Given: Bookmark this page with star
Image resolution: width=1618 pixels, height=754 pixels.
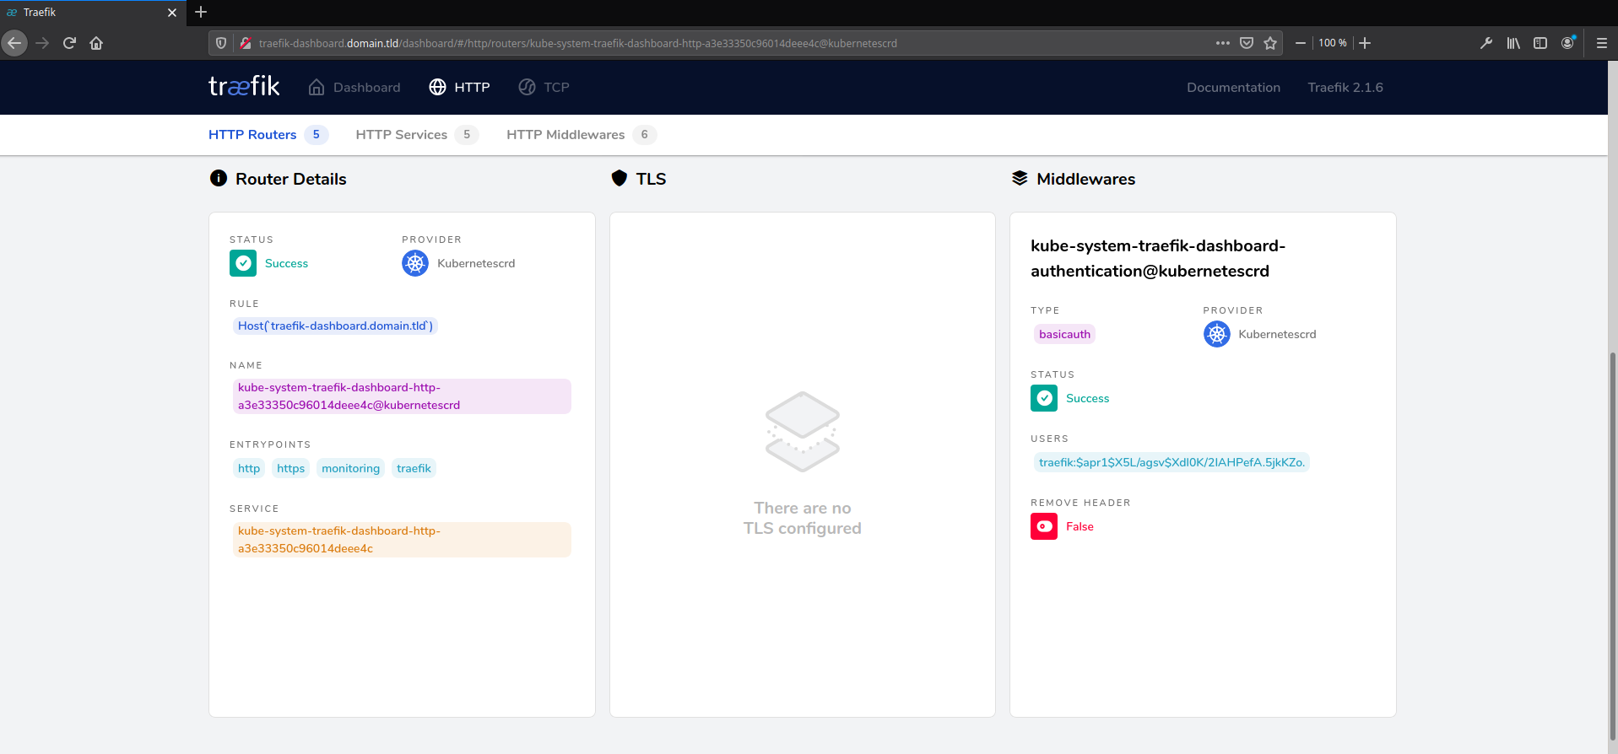Looking at the screenshot, I should pos(1270,43).
